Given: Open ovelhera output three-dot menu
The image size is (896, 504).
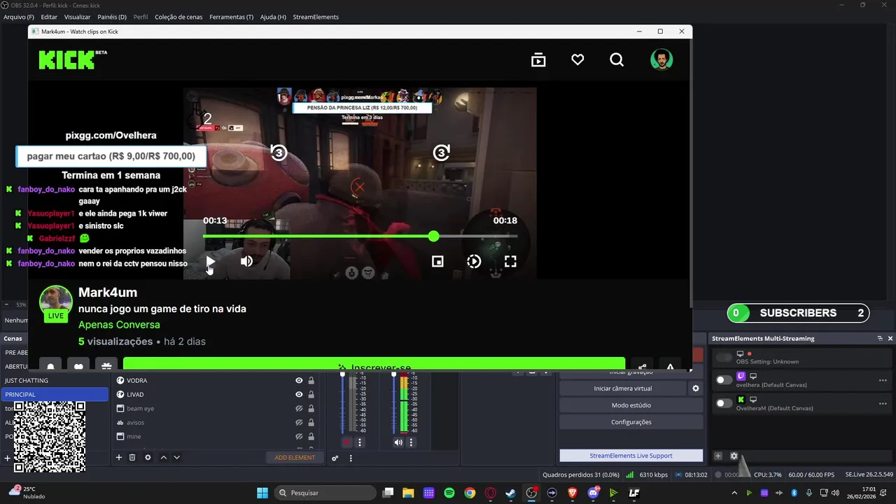Looking at the screenshot, I should [883, 380].
